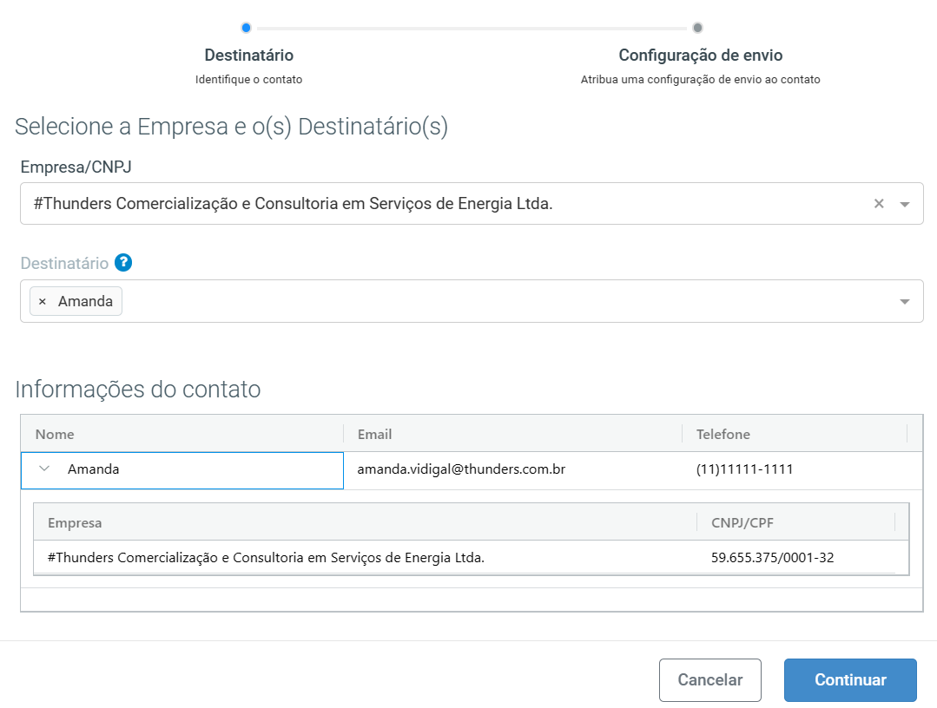This screenshot has height=708, width=937.
Task: Open the Destinatário dropdown arrow
Action: (903, 300)
